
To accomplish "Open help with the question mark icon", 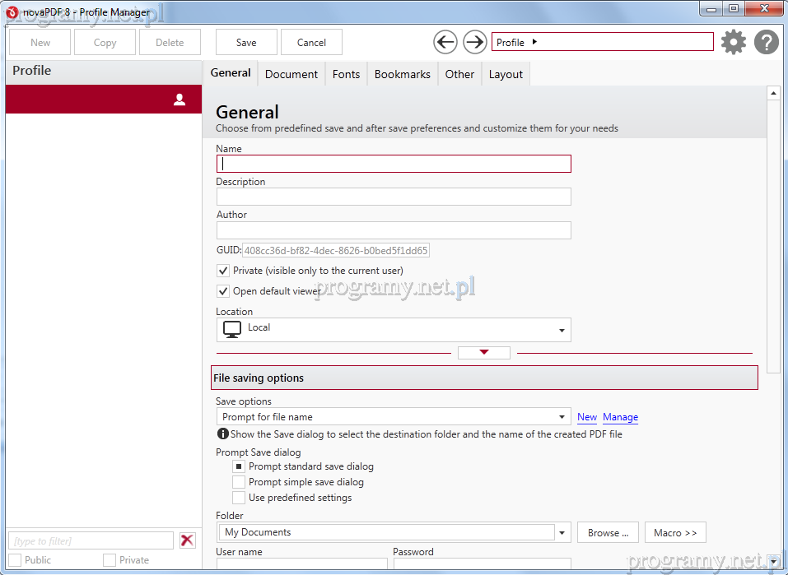I will point(766,42).
